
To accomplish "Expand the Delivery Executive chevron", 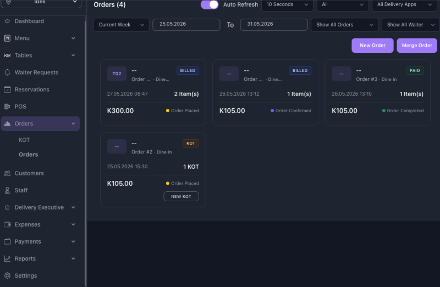I will (x=73, y=208).
